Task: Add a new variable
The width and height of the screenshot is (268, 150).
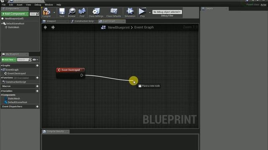Action: tap(37, 91)
